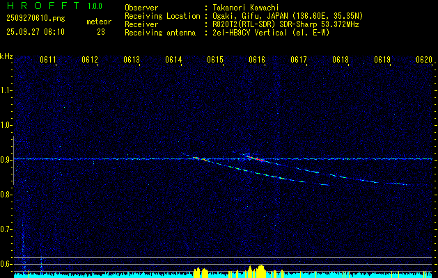Click version number 1.0.0
This screenshot has height=278, width=438.
point(95,6)
